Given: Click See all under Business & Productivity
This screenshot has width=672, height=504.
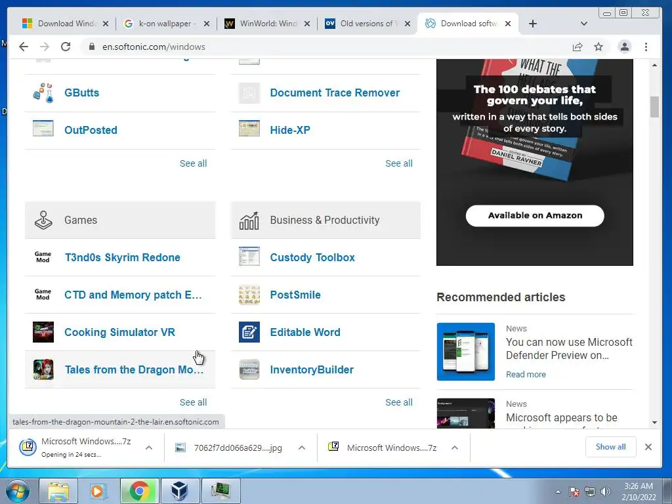Looking at the screenshot, I should pyautogui.click(x=399, y=402).
